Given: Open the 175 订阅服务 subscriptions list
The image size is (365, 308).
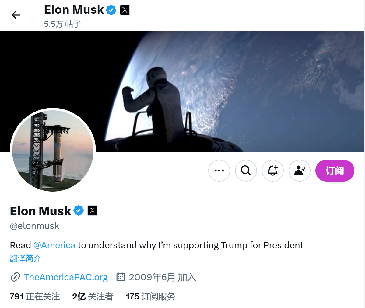Looking at the screenshot, I should [x=150, y=296].
